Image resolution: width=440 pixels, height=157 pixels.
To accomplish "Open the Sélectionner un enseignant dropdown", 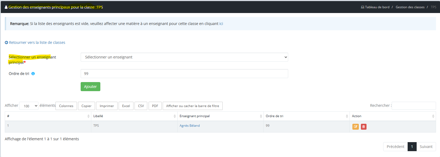I will [x=184, y=57].
